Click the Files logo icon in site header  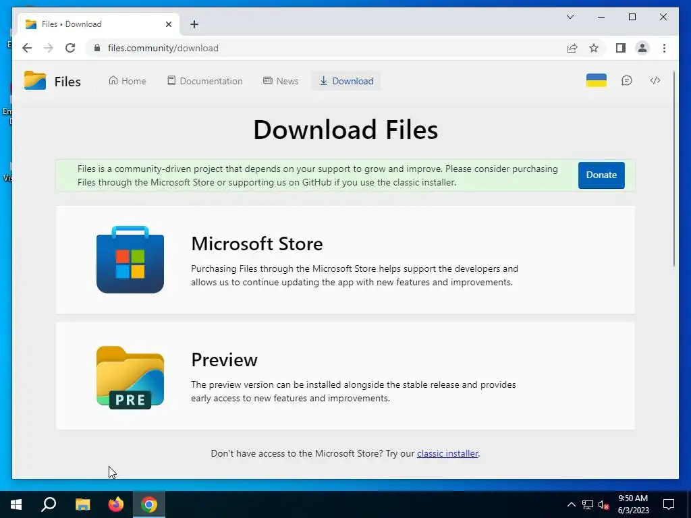coord(35,81)
